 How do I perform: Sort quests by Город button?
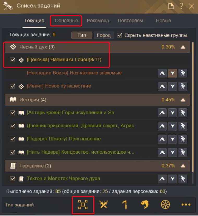[x=104, y=35]
